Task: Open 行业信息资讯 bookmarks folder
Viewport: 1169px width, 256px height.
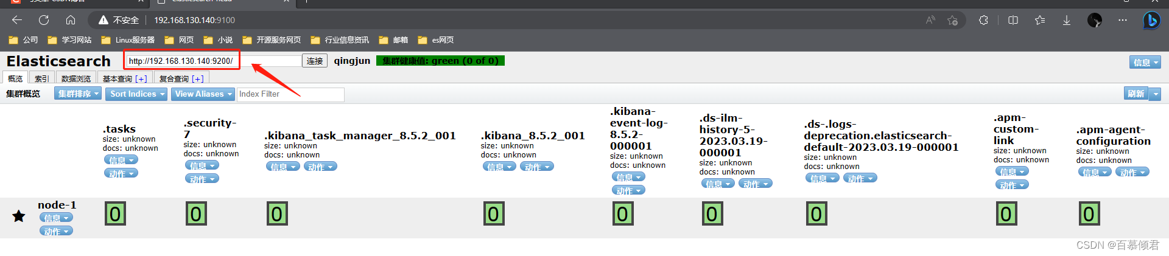Action: click(340, 40)
